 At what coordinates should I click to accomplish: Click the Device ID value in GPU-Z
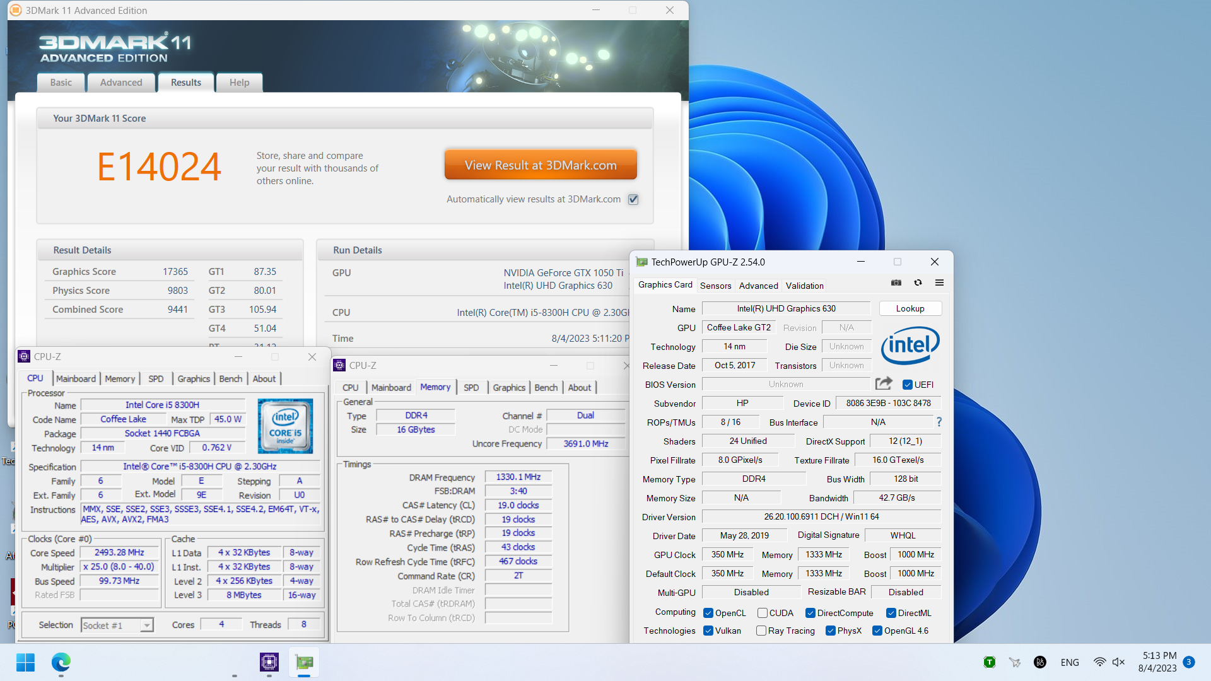pos(888,403)
